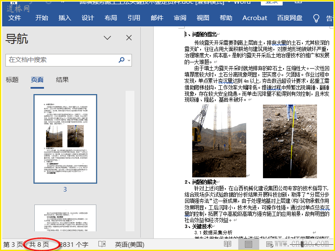The width and height of the screenshot is (335, 251).
Task: Click the search magnifier icon in navigation pane
Action: (x=121, y=60)
